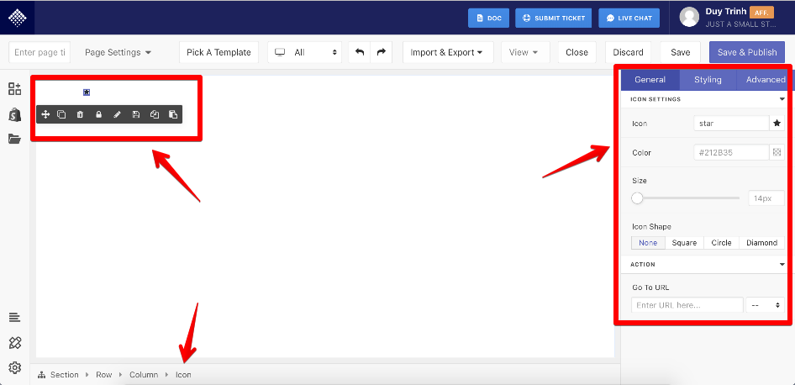This screenshot has width=795, height=385.
Task: Click the Close button in toolbar
Action: click(x=577, y=52)
